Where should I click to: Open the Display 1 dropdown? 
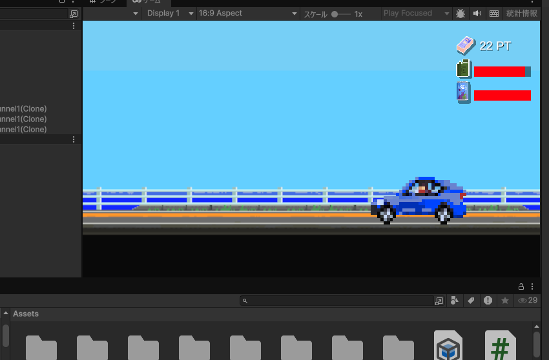coord(169,14)
